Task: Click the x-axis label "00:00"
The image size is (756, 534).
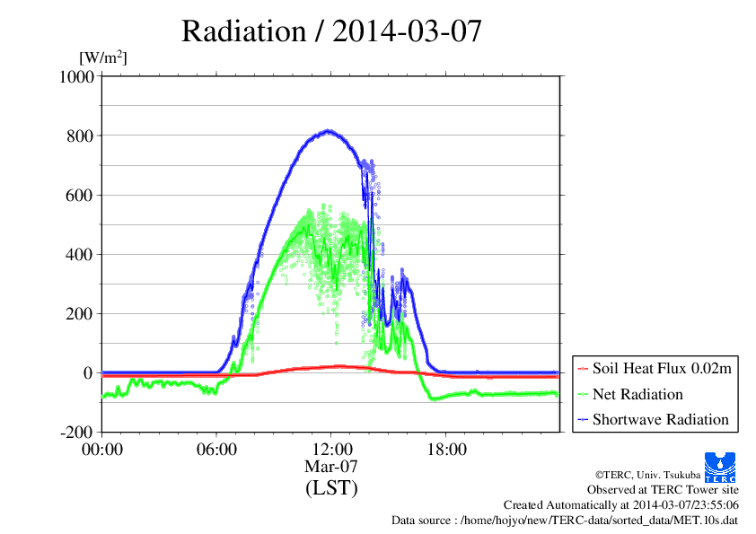Action: tap(102, 450)
